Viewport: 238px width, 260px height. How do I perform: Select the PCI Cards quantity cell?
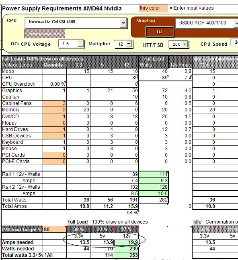(x=55, y=155)
